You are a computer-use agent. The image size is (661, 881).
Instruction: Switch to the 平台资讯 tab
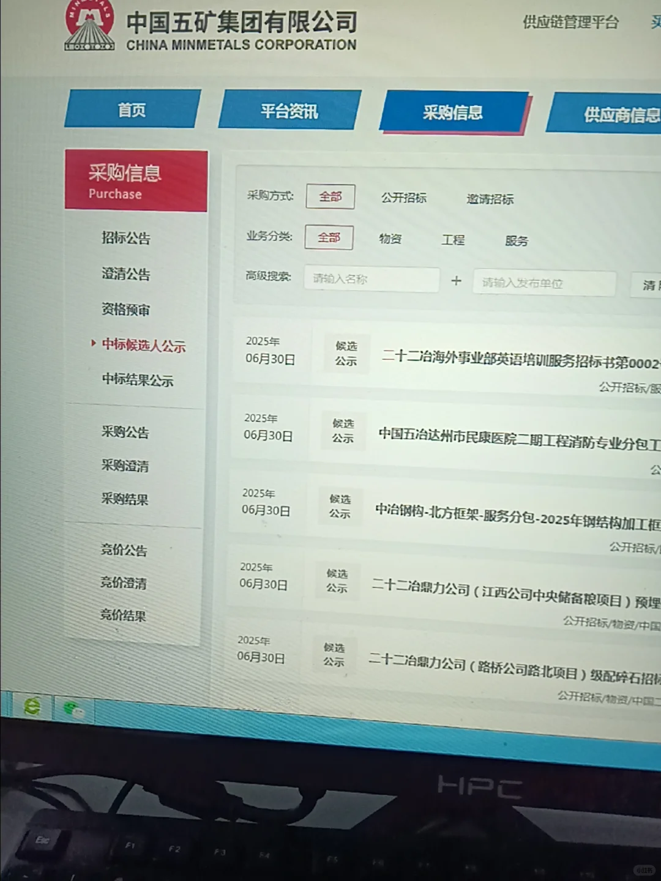[x=289, y=111]
